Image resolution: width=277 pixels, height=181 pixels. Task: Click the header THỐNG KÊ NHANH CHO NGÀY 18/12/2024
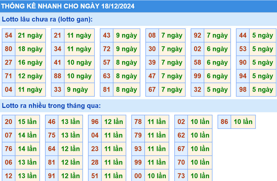pyautogui.click(x=69, y=6)
